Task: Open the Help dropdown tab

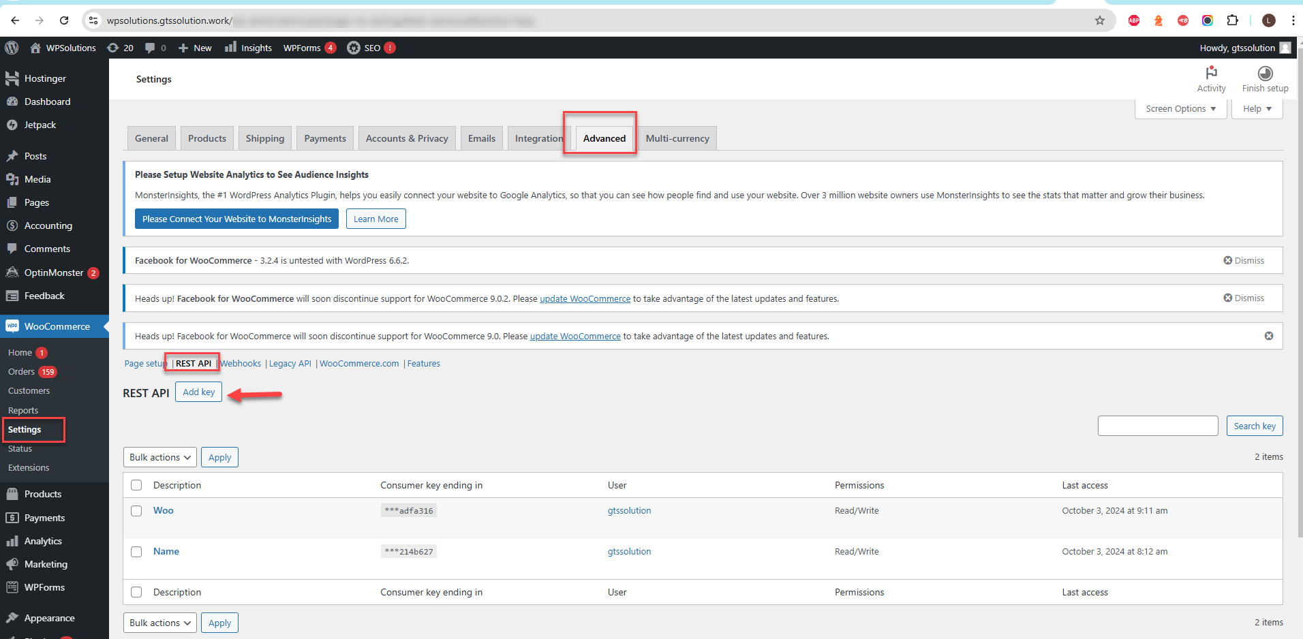Action: [1257, 109]
